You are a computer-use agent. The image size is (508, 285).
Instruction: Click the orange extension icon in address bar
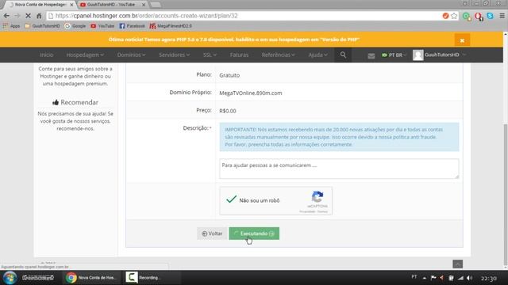coord(445,16)
